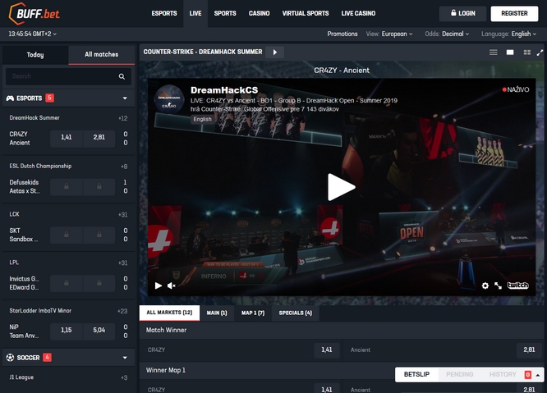Click the locked odds for Defusekids
The image size is (547, 393).
(x=67, y=187)
